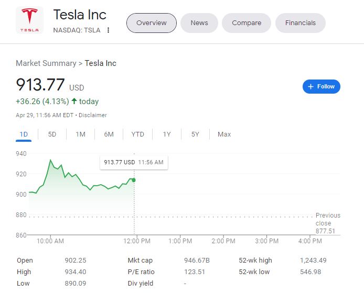Viewport: 364px width, 294px height.
Task: Click the Market Summary breadcrumb link
Action: click(46, 63)
